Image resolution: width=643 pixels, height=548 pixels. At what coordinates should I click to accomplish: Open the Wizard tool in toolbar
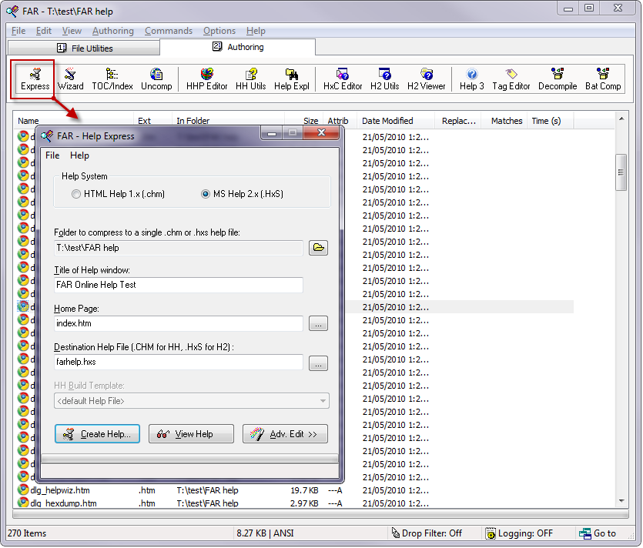71,79
